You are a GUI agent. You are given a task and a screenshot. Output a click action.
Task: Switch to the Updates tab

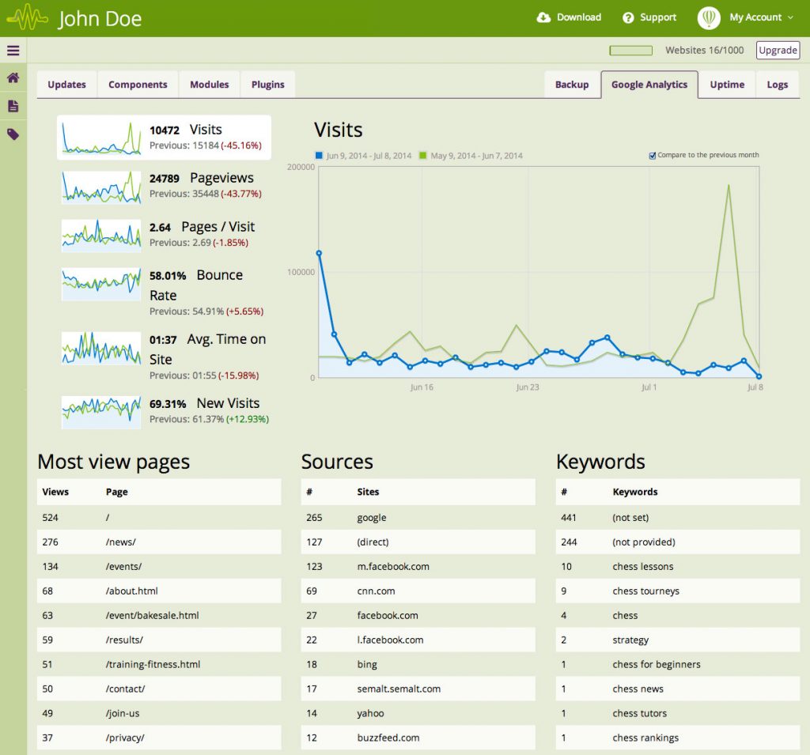(x=66, y=85)
